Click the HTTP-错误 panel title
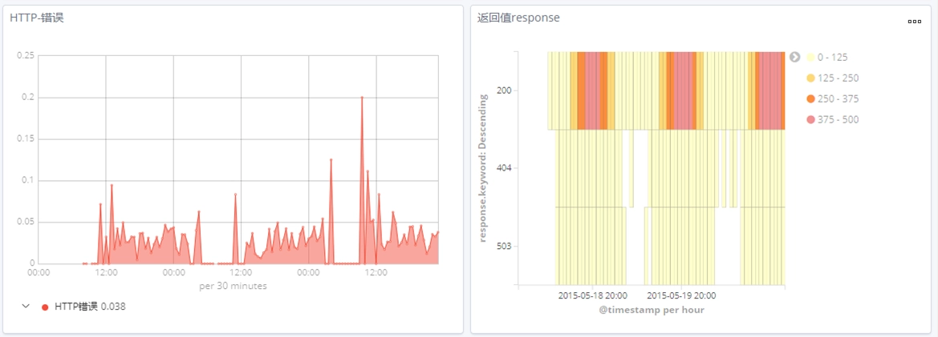This screenshot has height=337, width=938. click(x=37, y=18)
